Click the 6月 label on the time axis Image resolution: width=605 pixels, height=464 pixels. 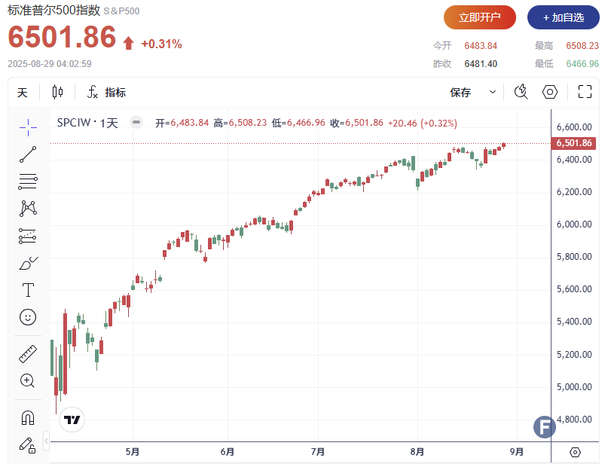click(x=228, y=452)
